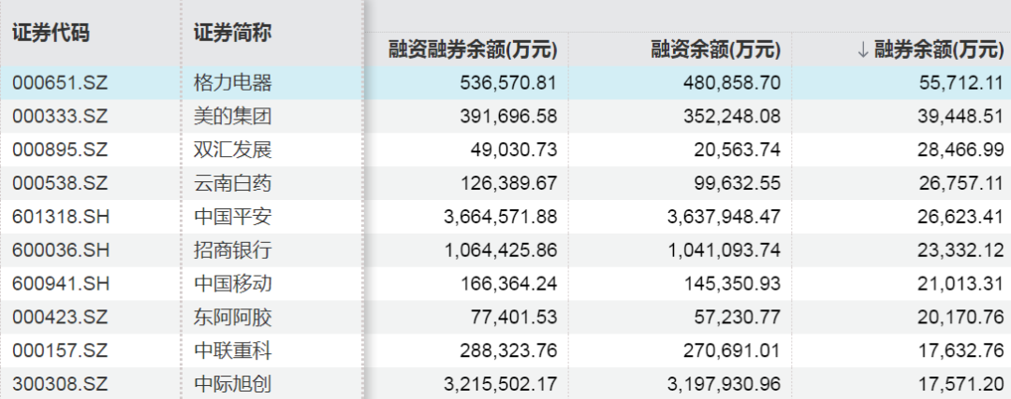Viewport: 1011px width, 399px height.
Task: Click value 21,013.31 in 中国移动 row
Action: point(960,284)
